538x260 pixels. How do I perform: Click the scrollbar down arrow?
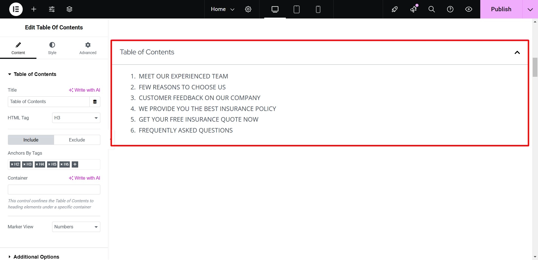click(535, 257)
